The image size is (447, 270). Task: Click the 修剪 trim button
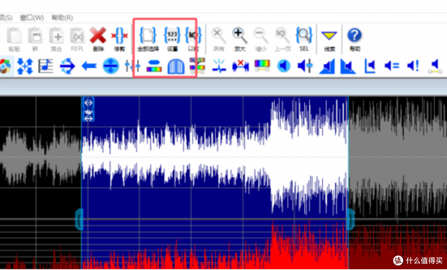pyautogui.click(x=120, y=40)
